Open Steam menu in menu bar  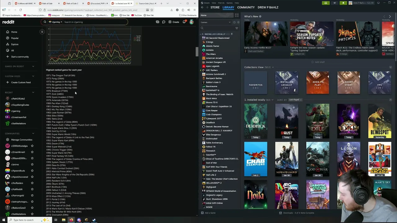[x=207, y=3]
